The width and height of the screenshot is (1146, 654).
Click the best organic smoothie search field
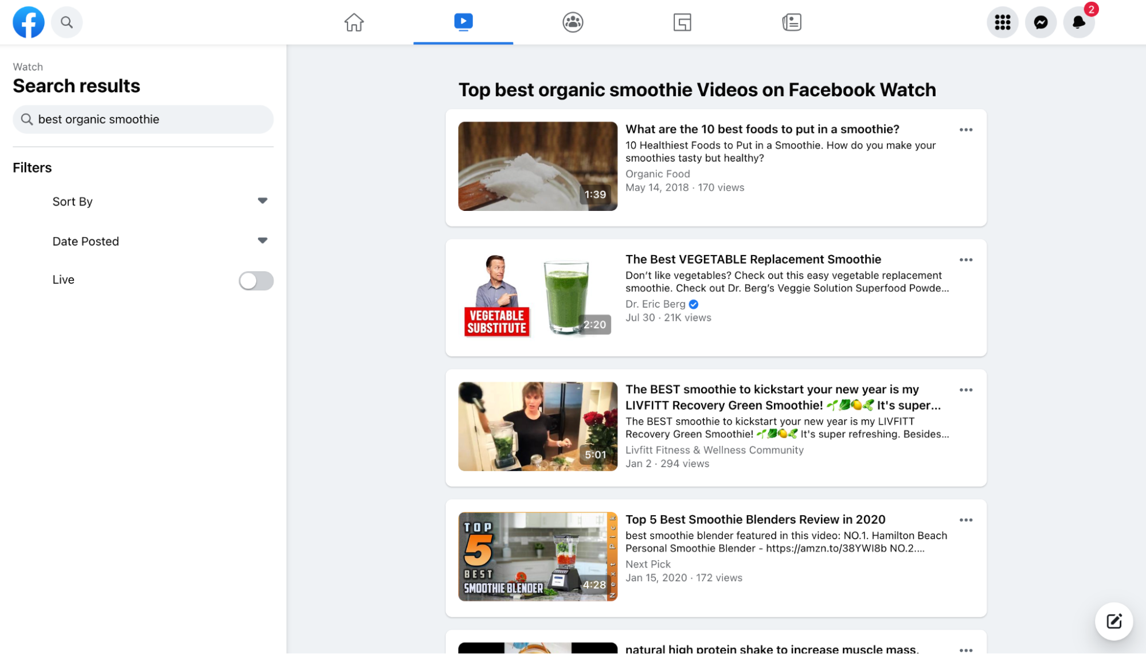[143, 119]
